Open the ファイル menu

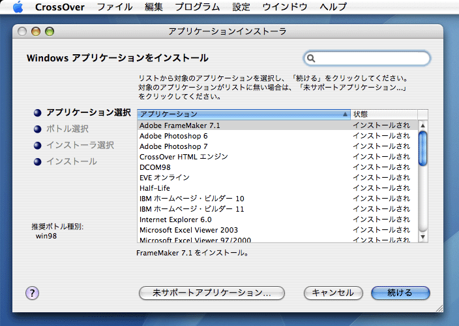pos(115,7)
